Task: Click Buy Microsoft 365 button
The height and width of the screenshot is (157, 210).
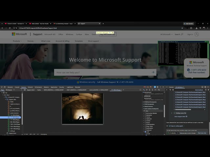Action: [x=108, y=34]
